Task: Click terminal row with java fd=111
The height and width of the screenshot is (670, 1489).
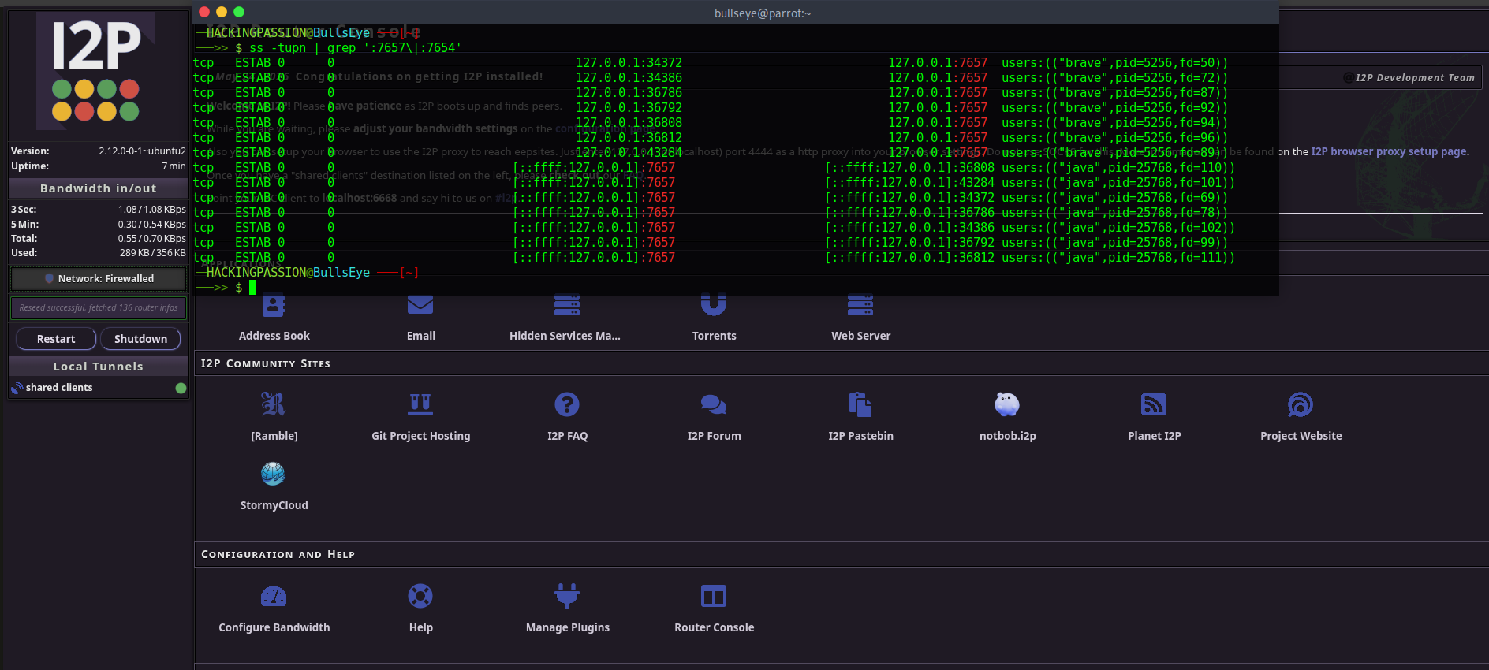Action: tap(714, 258)
